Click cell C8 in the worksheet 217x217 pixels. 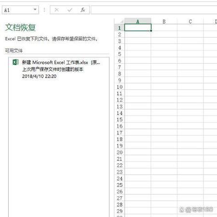tap(190, 74)
